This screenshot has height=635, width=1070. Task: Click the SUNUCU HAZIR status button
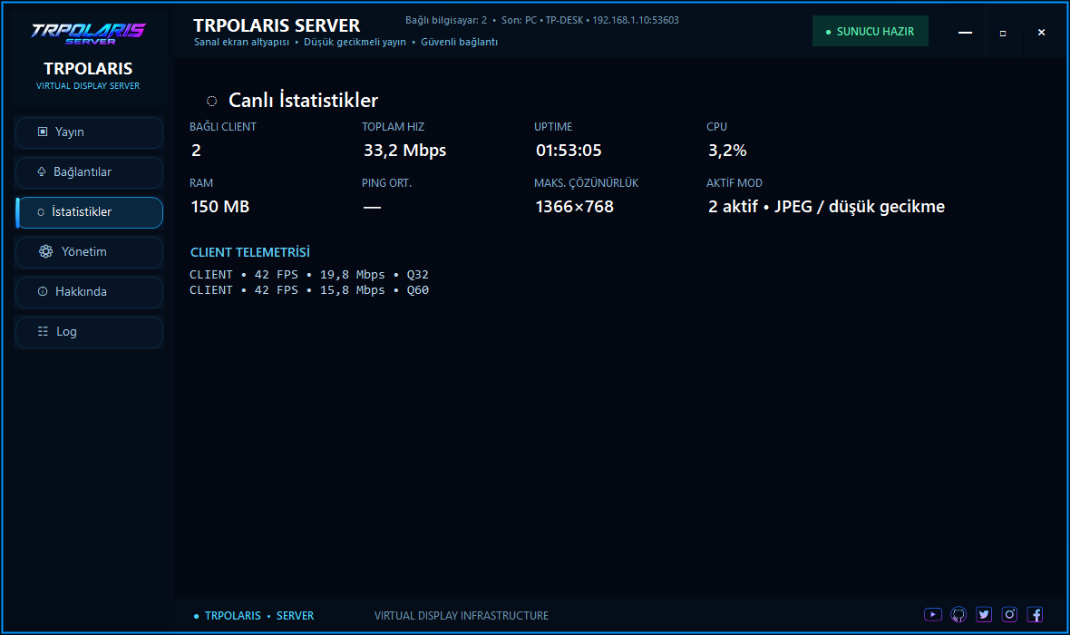pyautogui.click(x=871, y=32)
